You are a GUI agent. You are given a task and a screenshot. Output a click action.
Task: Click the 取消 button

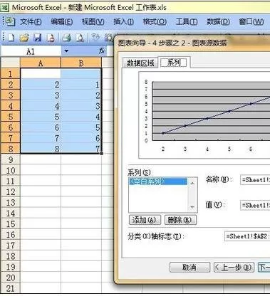(189, 268)
